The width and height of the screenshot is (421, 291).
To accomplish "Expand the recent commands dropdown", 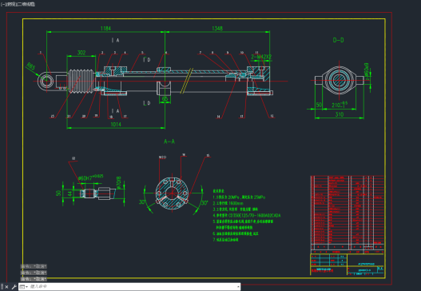I will [x=24, y=287].
